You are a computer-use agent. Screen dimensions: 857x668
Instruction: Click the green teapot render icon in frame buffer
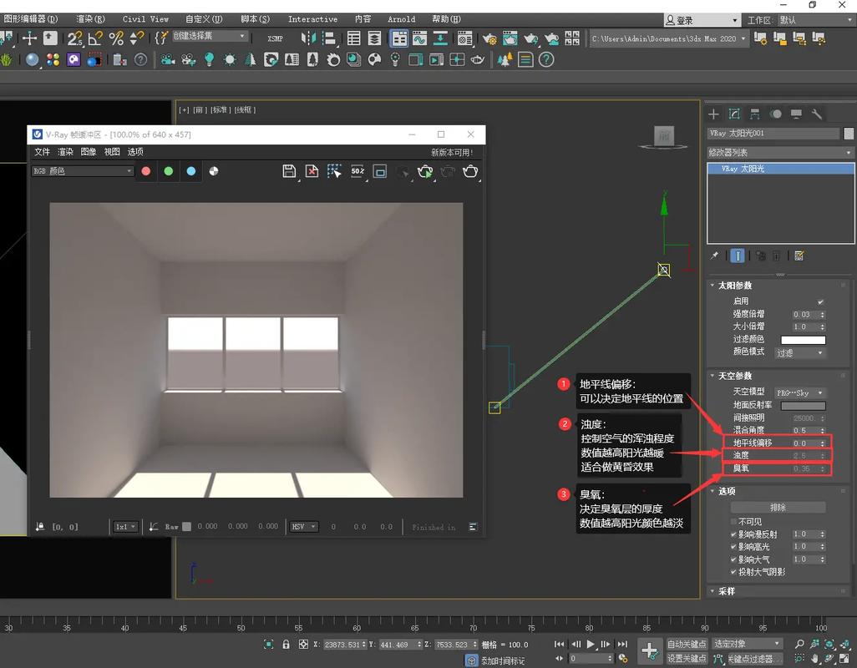pyautogui.click(x=425, y=171)
